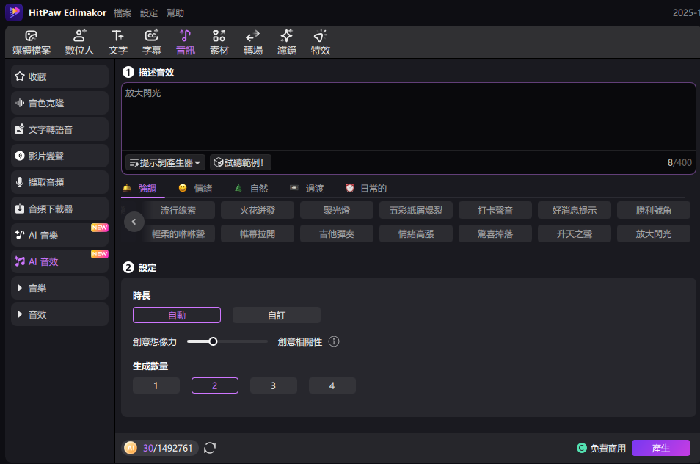Click the info icon beside 創意相關性
The image size is (700, 464).
334,341
